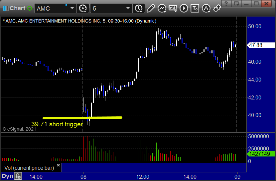Select the pencil drawing tool

tap(151, 8)
